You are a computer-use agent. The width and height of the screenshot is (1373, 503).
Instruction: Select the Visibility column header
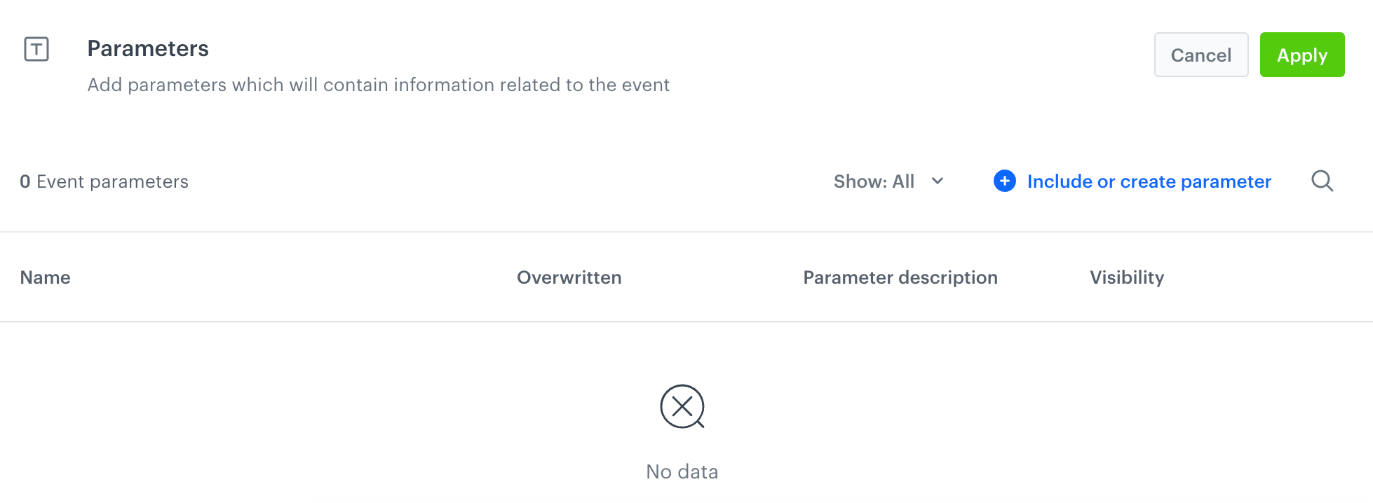[x=1126, y=277]
